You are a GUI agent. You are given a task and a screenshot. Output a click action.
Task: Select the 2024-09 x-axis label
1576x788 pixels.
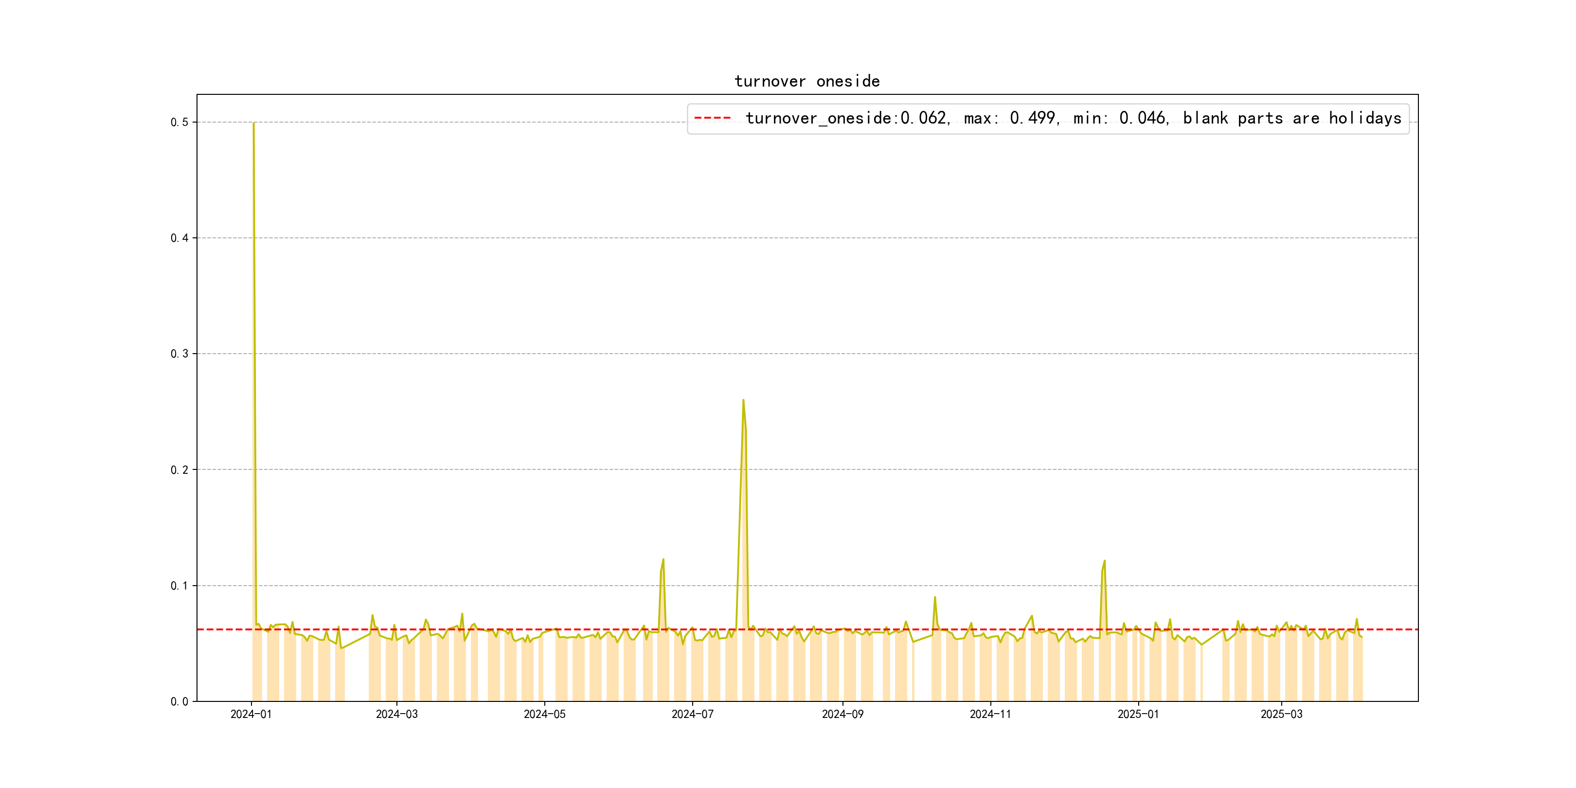[x=842, y=714]
